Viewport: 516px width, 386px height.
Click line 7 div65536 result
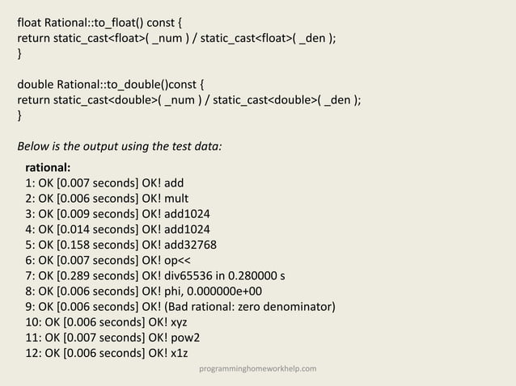[155, 275]
